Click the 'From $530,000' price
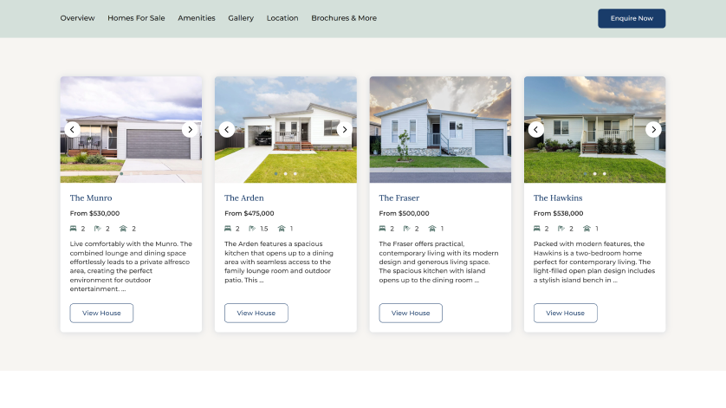 point(95,213)
